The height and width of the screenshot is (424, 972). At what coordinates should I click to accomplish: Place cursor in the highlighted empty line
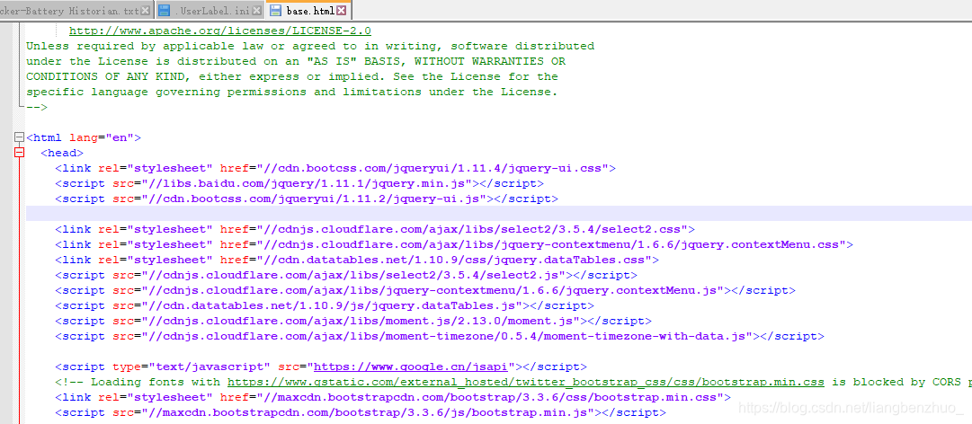pyautogui.click(x=499, y=214)
